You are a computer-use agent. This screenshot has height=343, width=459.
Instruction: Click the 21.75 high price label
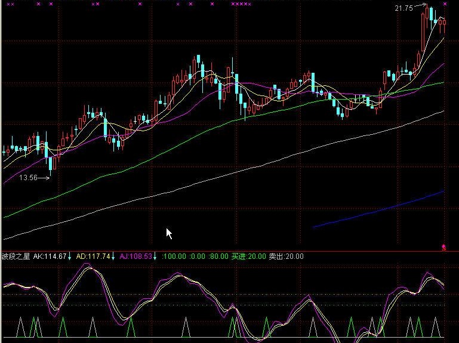[x=403, y=8]
